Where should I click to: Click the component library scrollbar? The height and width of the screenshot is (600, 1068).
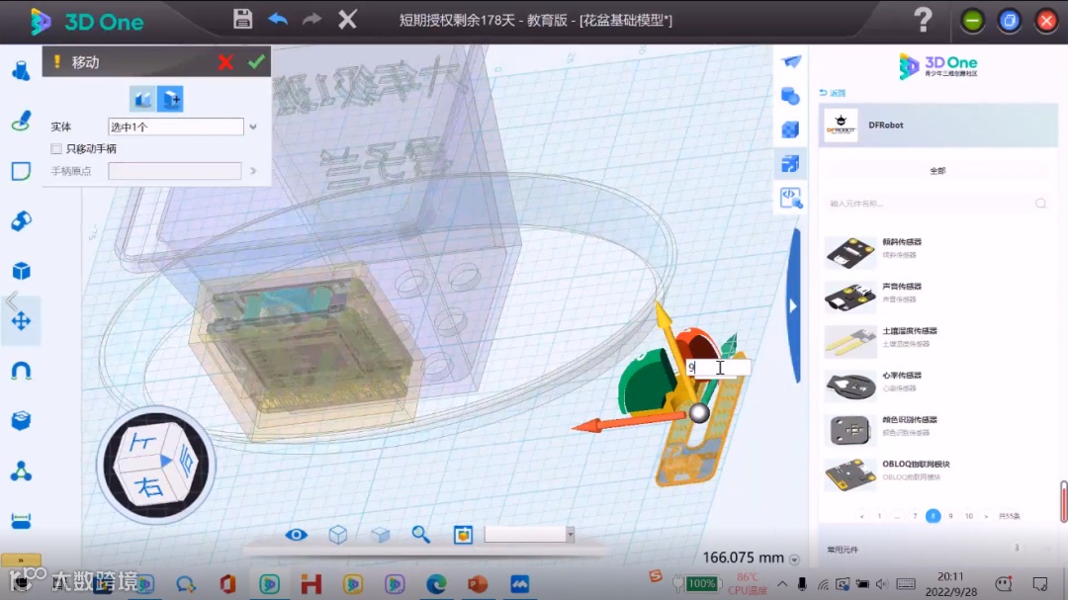pyautogui.click(x=1063, y=501)
